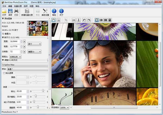Select the crop tool in preview toolbar
The width and height of the screenshot is (163, 115).
click(x=66, y=20)
